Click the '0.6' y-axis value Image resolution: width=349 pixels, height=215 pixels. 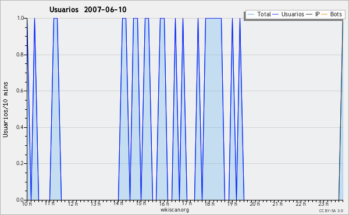pos(20,91)
